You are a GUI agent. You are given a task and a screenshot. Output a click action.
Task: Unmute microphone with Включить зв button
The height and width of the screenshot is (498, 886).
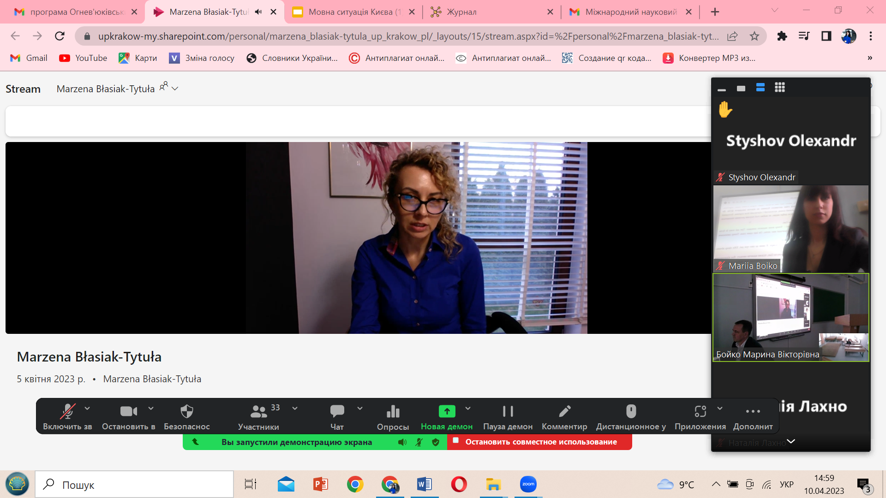pyautogui.click(x=67, y=411)
